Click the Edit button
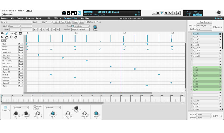The image size is (224, 133). click(56, 22)
